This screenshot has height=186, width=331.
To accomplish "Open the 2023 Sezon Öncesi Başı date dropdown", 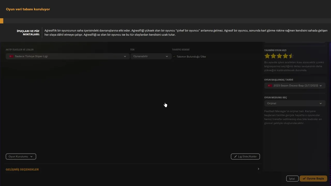I will click(x=295, y=86).
